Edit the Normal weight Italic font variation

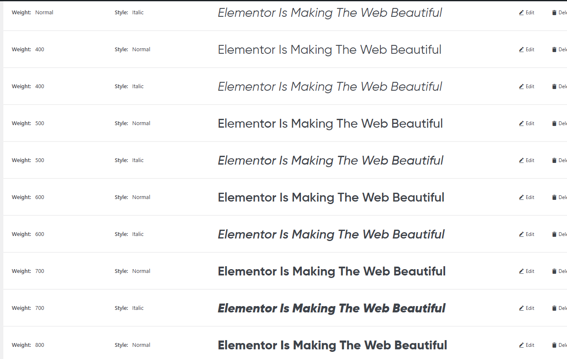(527, 13)
